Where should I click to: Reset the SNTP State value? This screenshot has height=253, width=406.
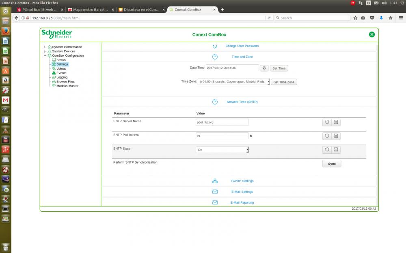pyautogui.click(x=327, y=150)
